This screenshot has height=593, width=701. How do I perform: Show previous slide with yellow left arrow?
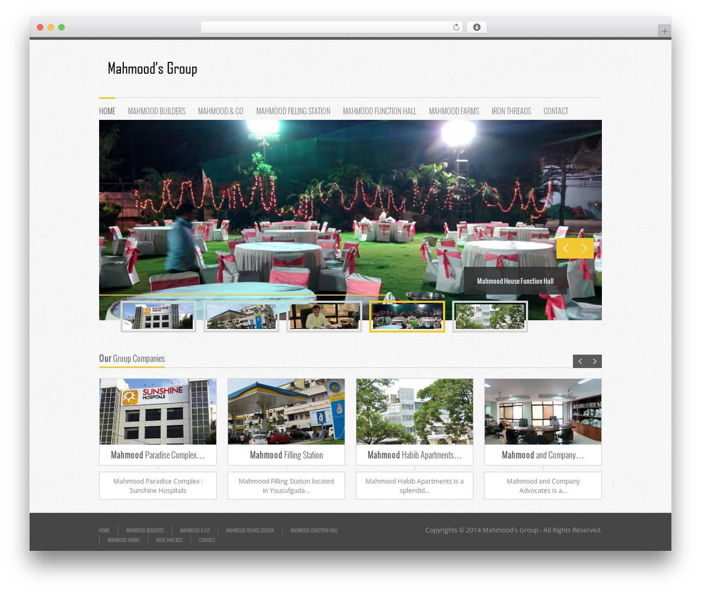pos(566,248)
